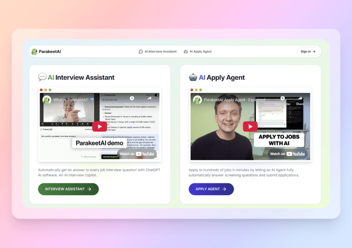Click channel avatar in 'What is ParakeetAI?' video

tap(47, 100)
